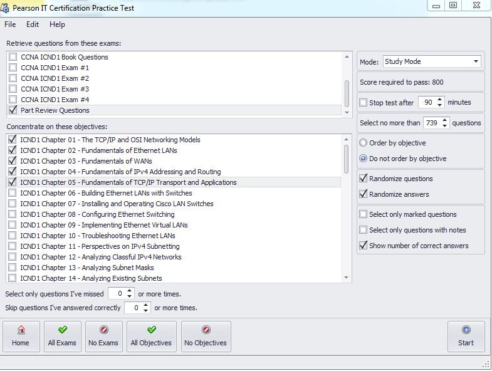Check CCNA ICND1 Book Questions checkbox

pyautogui.click(x=13, y=57)
